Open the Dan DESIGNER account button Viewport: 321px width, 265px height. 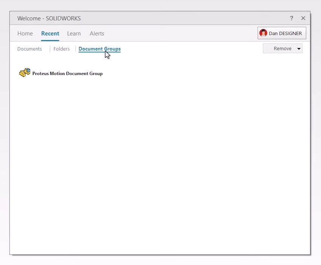(x=285, y=33)
